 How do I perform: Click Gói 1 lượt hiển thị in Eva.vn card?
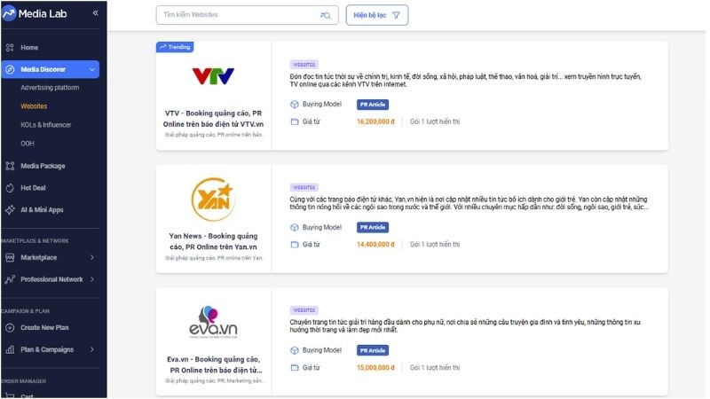(x=435, y=368)
